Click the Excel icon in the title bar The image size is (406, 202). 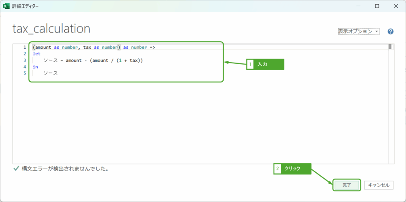click(x=7, y=6)
